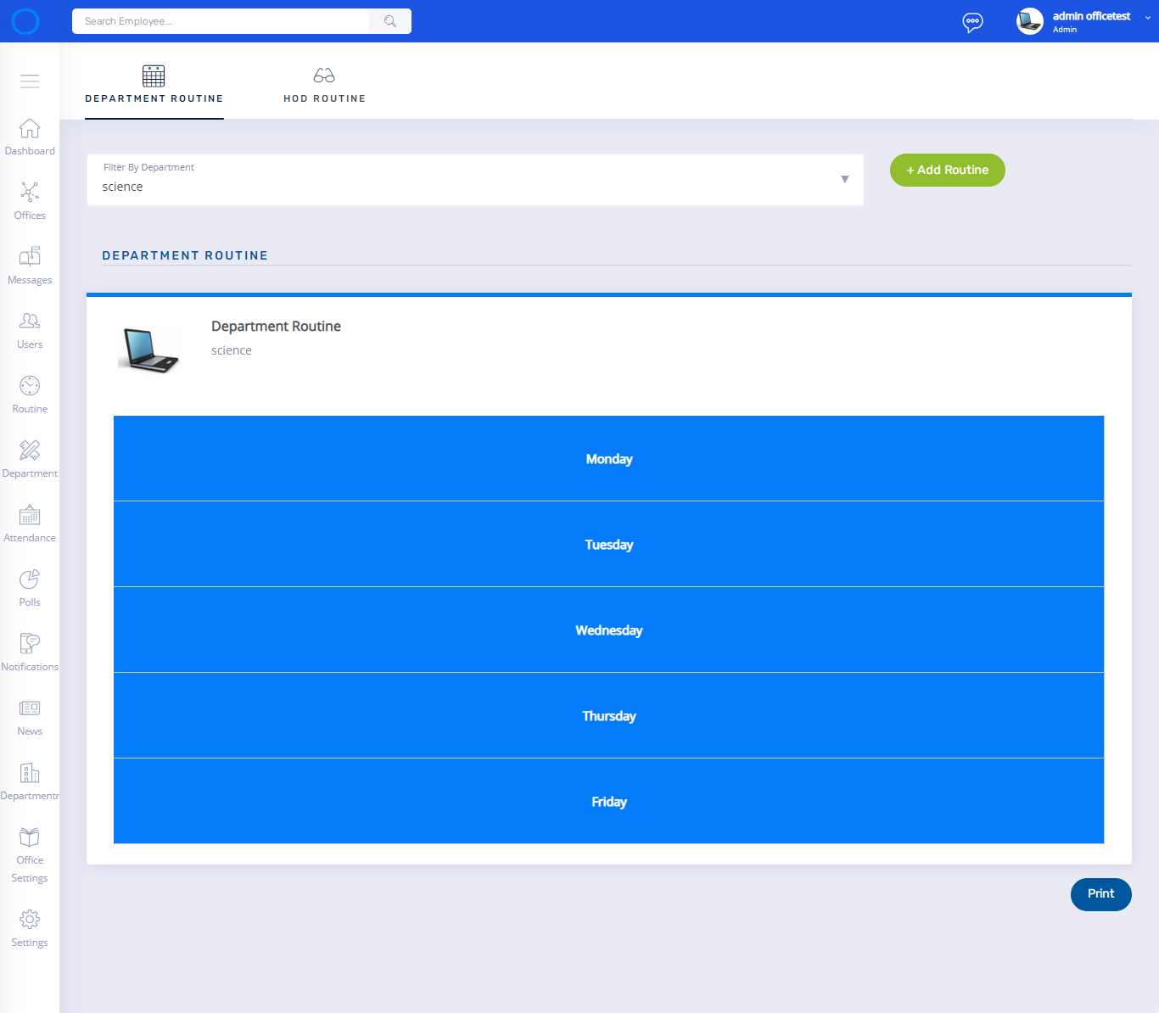Click the search magnifier icon

tap(390, 21)
